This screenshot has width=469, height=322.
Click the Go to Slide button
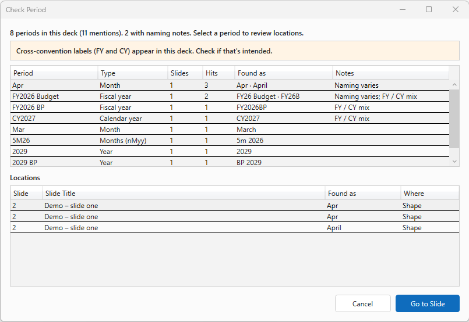428,303
